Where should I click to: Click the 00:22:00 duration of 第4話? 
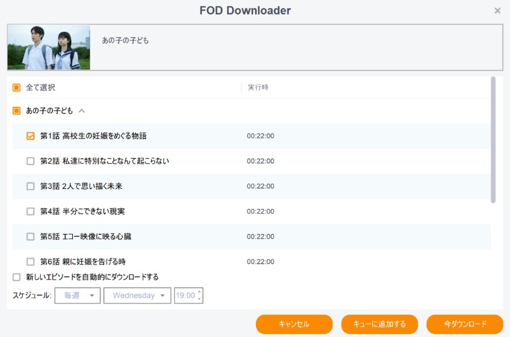(261, 211)
